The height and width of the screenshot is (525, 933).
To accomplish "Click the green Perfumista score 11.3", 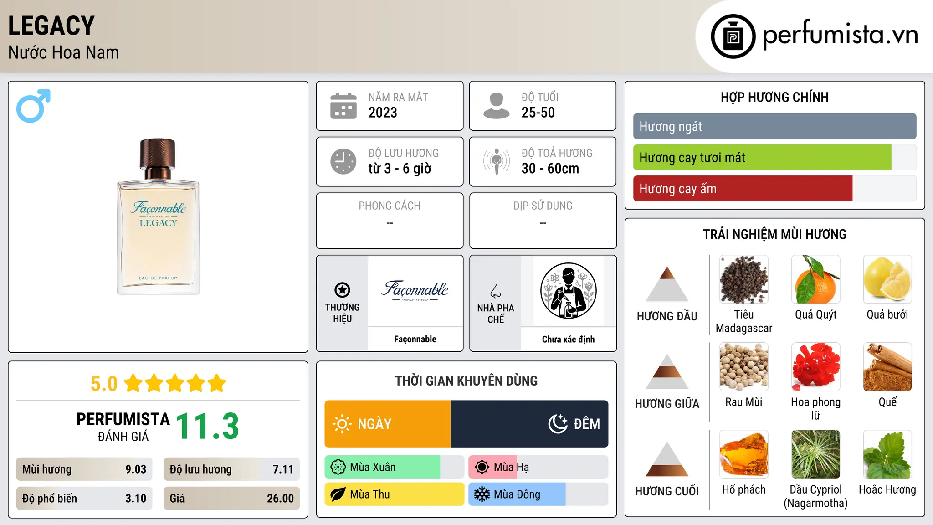I will pos(207,426).
